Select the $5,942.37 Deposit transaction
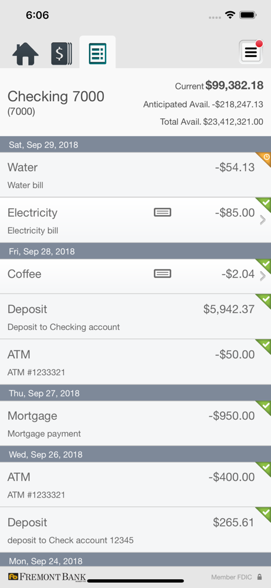271x588 pixels. (135, 316)
